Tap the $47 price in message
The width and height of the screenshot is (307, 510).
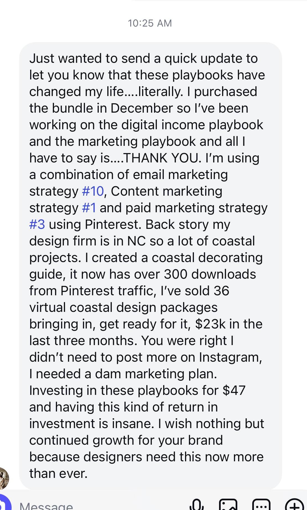pyautogui.click(x=234, y=390)
